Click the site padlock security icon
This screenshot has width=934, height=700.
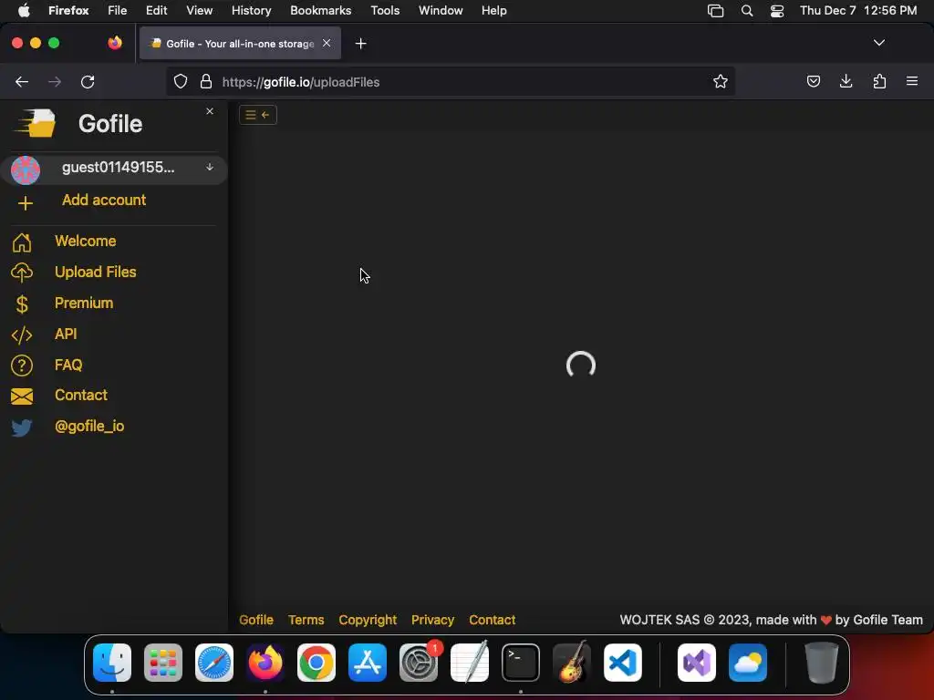point(206,81)
